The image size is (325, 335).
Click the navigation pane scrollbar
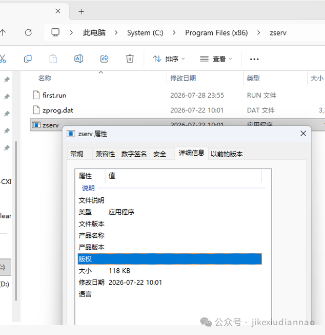16,221
